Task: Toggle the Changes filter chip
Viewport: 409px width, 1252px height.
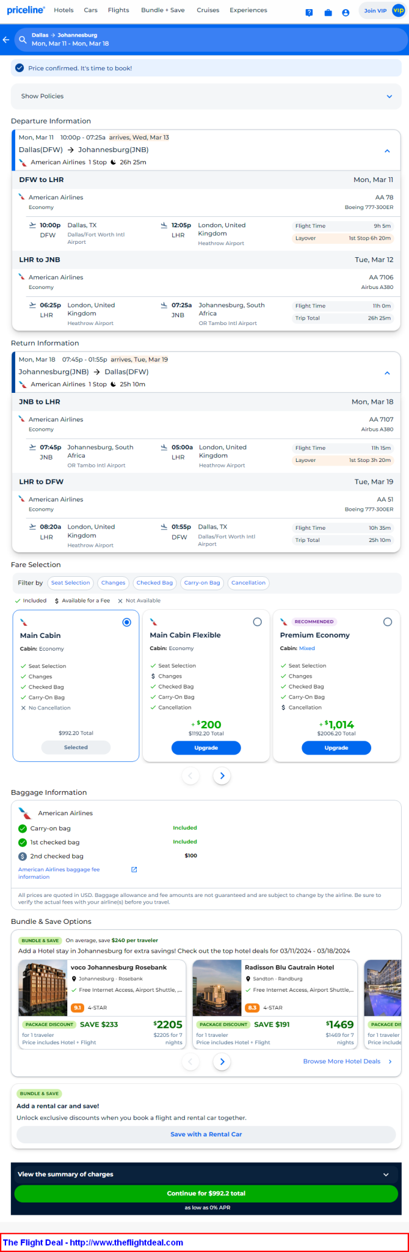Action: click(x=114, y=583)
